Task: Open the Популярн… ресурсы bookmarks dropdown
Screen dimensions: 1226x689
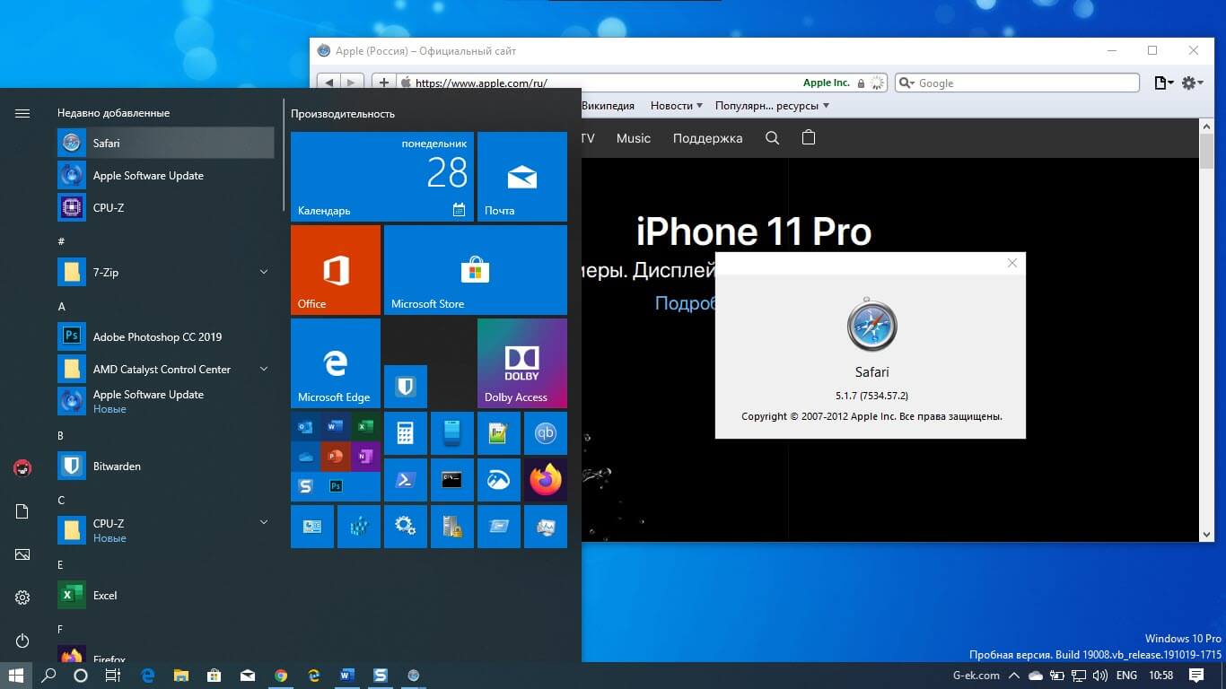Action: point(772,106)
